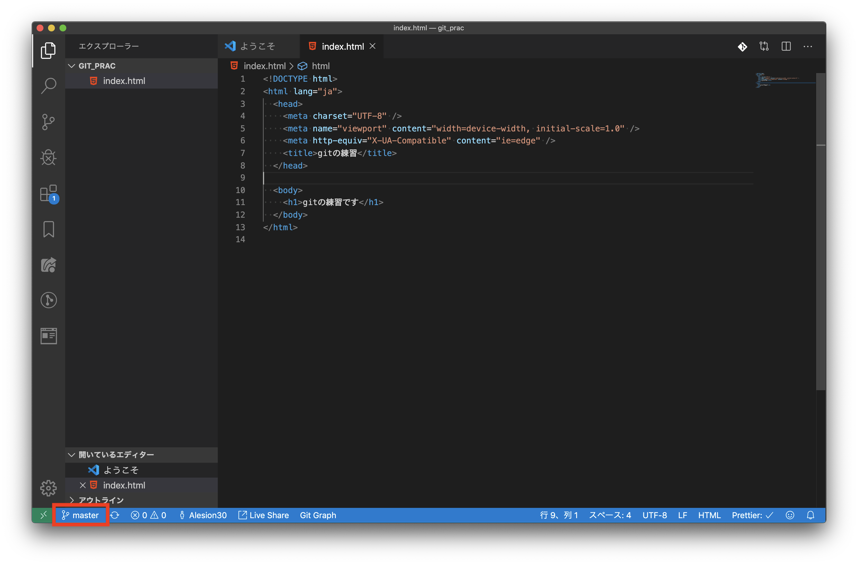Viewport: 858px width, 565px height.
Task: Open the Debug view icon
Action: tap(48, 157)
